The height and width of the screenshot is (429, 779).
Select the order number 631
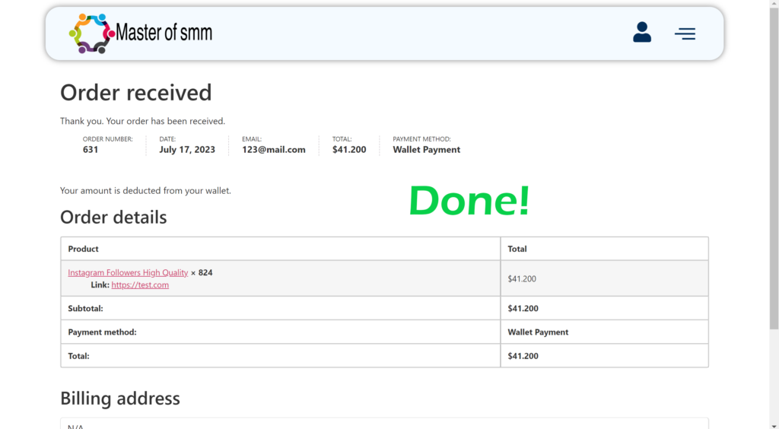point(91,150)
